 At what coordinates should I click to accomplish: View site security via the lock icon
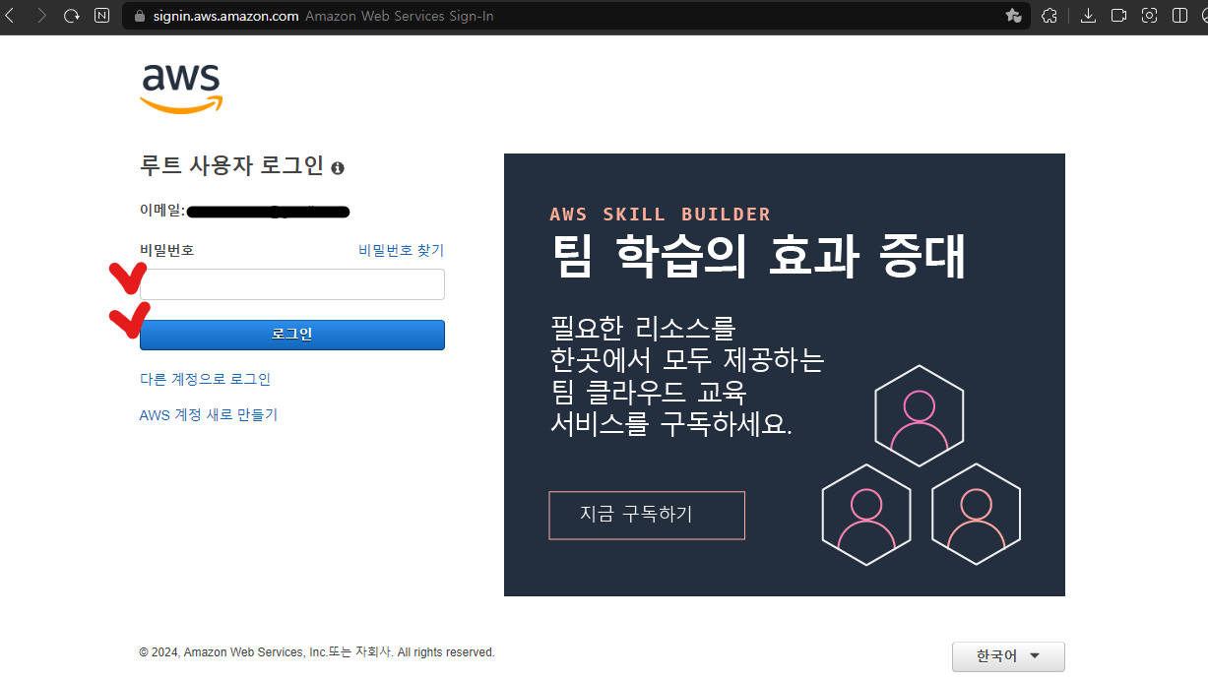click(x=138, y=16)
